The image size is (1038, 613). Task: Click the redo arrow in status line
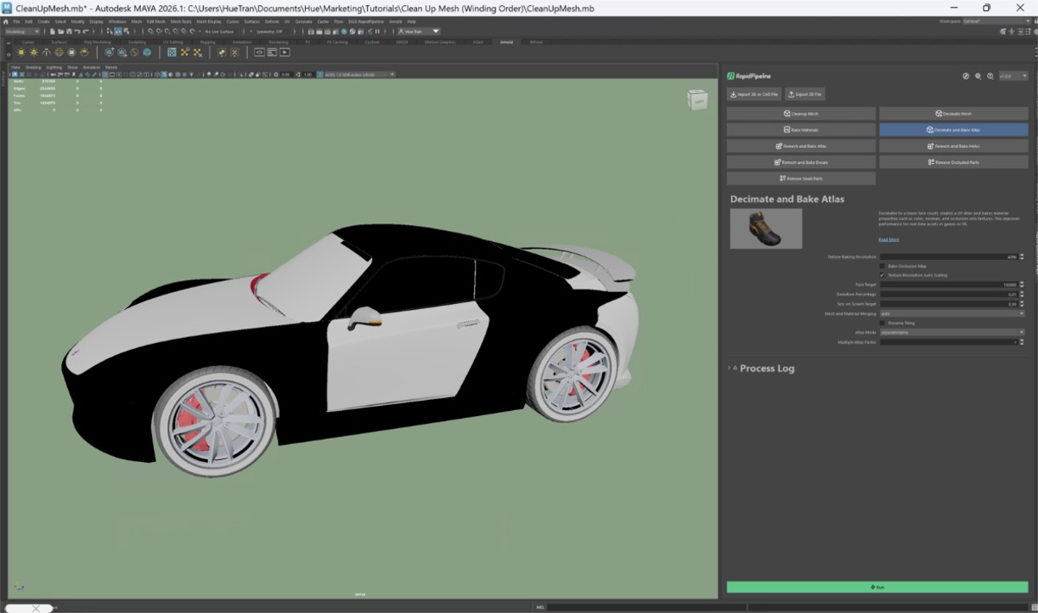[86, 31]
